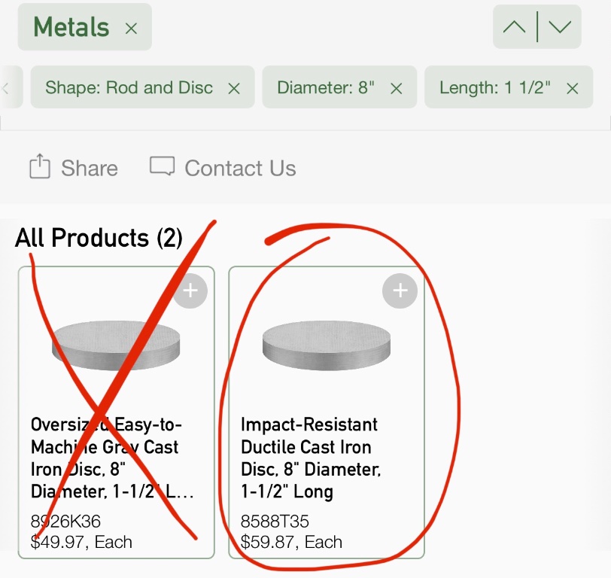The image size is (611, 578).
Task: Tap the Share icon
Action: coord(39,167)
